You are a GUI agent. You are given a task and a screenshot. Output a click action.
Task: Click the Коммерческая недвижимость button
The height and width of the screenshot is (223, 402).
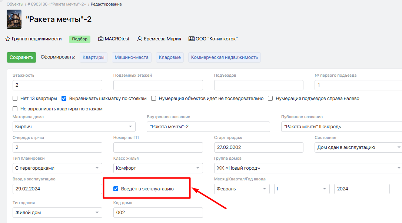(225, 57)
